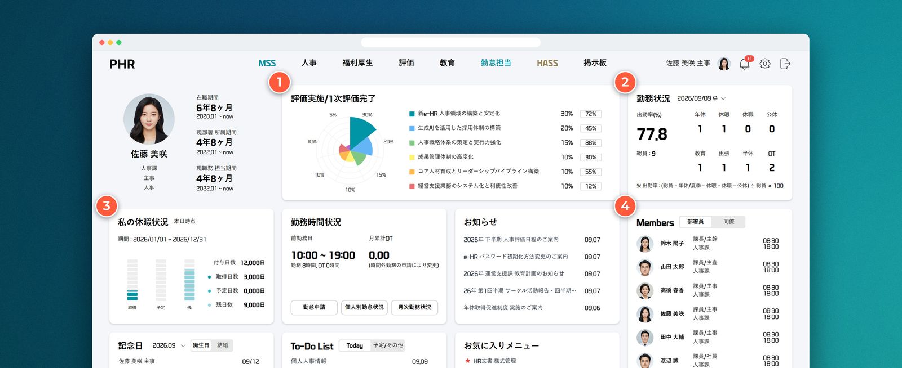Go to the 掲示板 menu

595,63
